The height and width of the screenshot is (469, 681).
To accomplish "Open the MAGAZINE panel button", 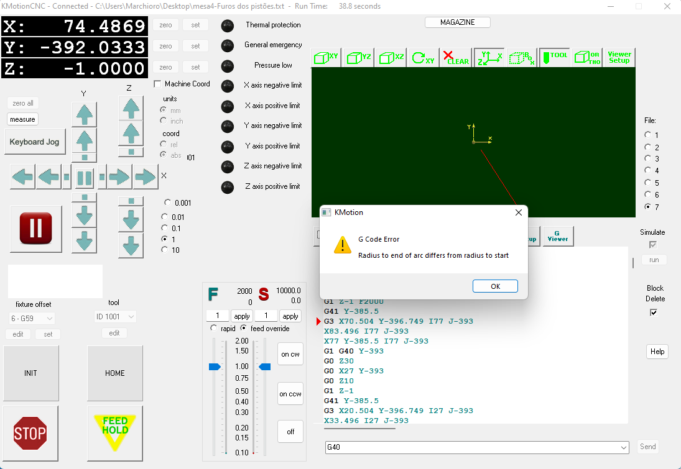I will tap(457, 22).
